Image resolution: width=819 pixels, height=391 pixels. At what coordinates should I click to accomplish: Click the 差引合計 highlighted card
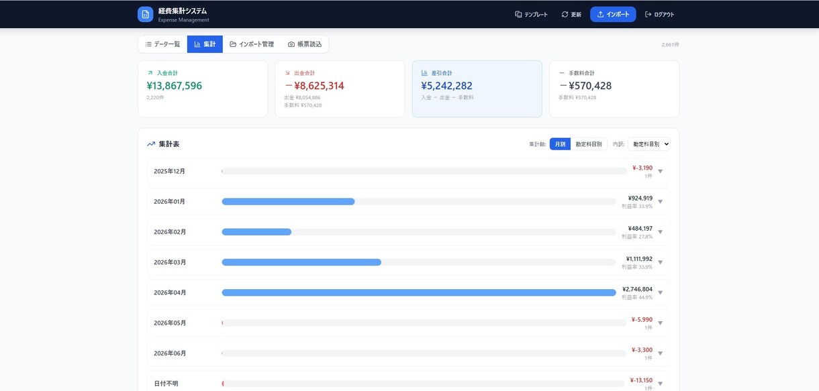pyautogui.click(x=477, y=89)
